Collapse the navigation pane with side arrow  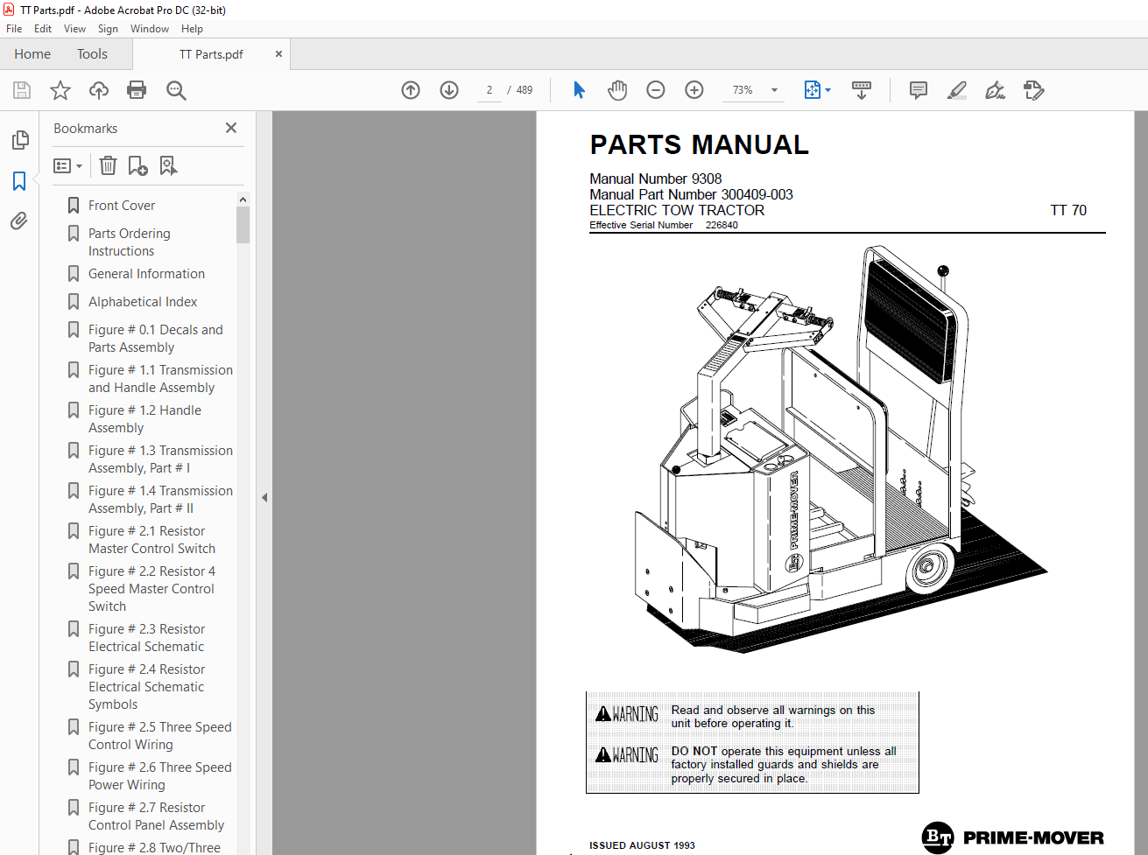[264, 497]
